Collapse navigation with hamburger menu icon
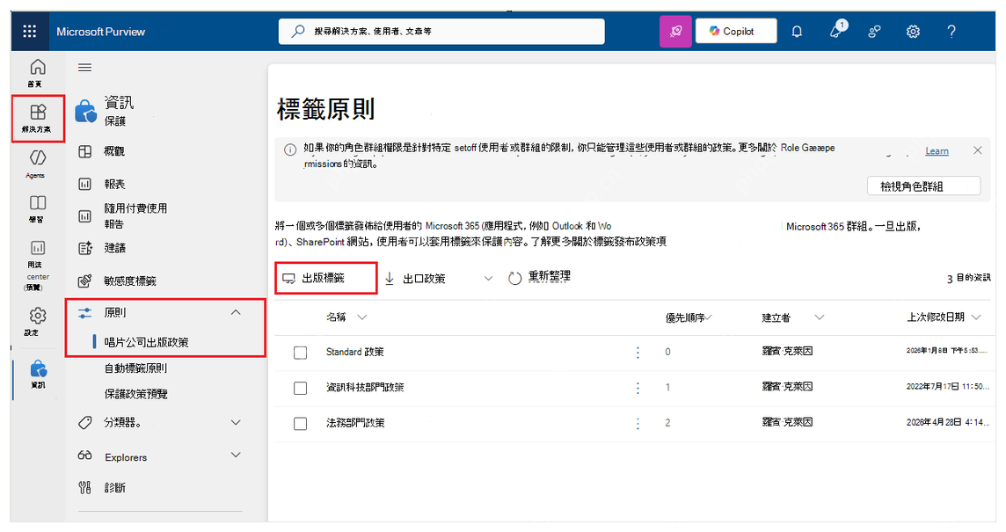The width and height of the screenshot is (1006, 532). 84,68
